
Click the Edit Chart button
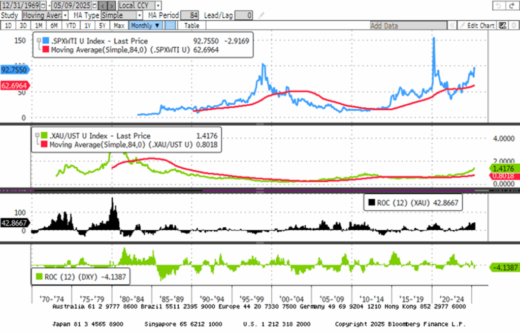pyautogui.click(x=477, y=25)
